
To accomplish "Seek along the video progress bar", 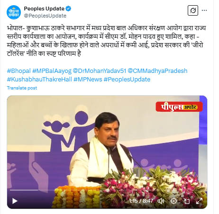I will tap(107, 190).
